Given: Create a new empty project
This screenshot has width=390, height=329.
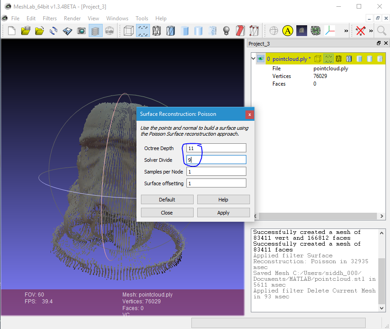Looking at the screenshot, I should [x=12, y=31].
